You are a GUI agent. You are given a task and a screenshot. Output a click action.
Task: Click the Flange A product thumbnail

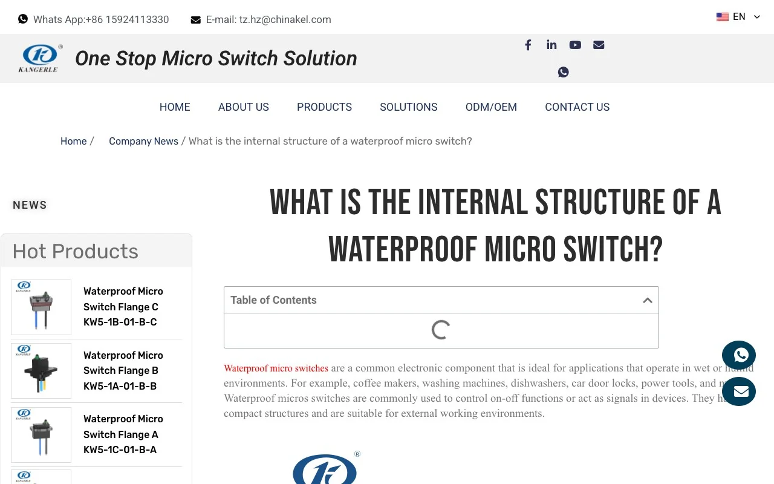[41, 435]
